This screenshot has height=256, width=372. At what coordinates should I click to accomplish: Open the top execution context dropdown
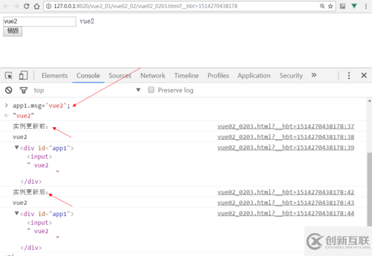[87, 90]
